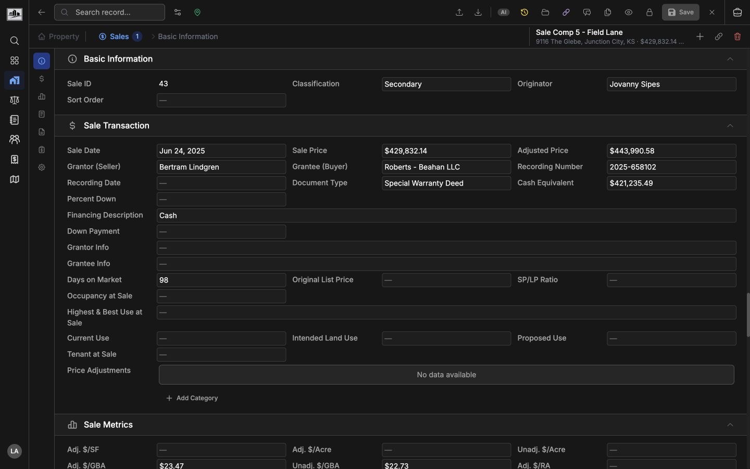This screenshot has width=750, height=469.
Task: Click the Grantee (Buyer) field
Action: tap(446, 167)
